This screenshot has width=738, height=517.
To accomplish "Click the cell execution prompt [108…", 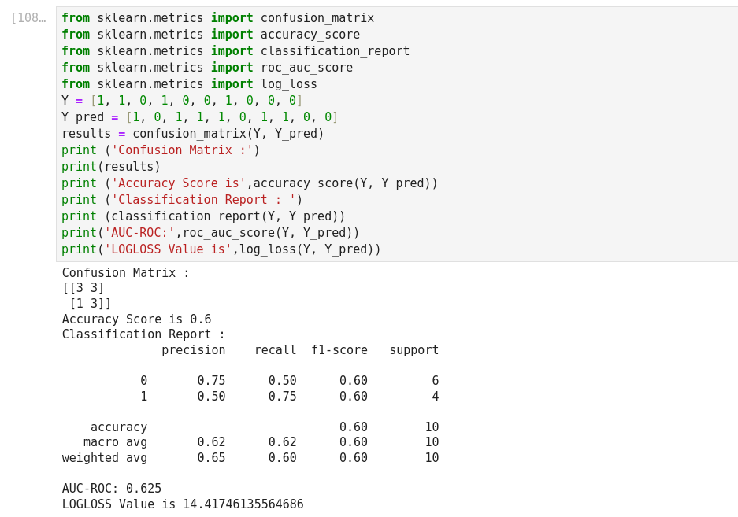I will (x=28, y=18).
